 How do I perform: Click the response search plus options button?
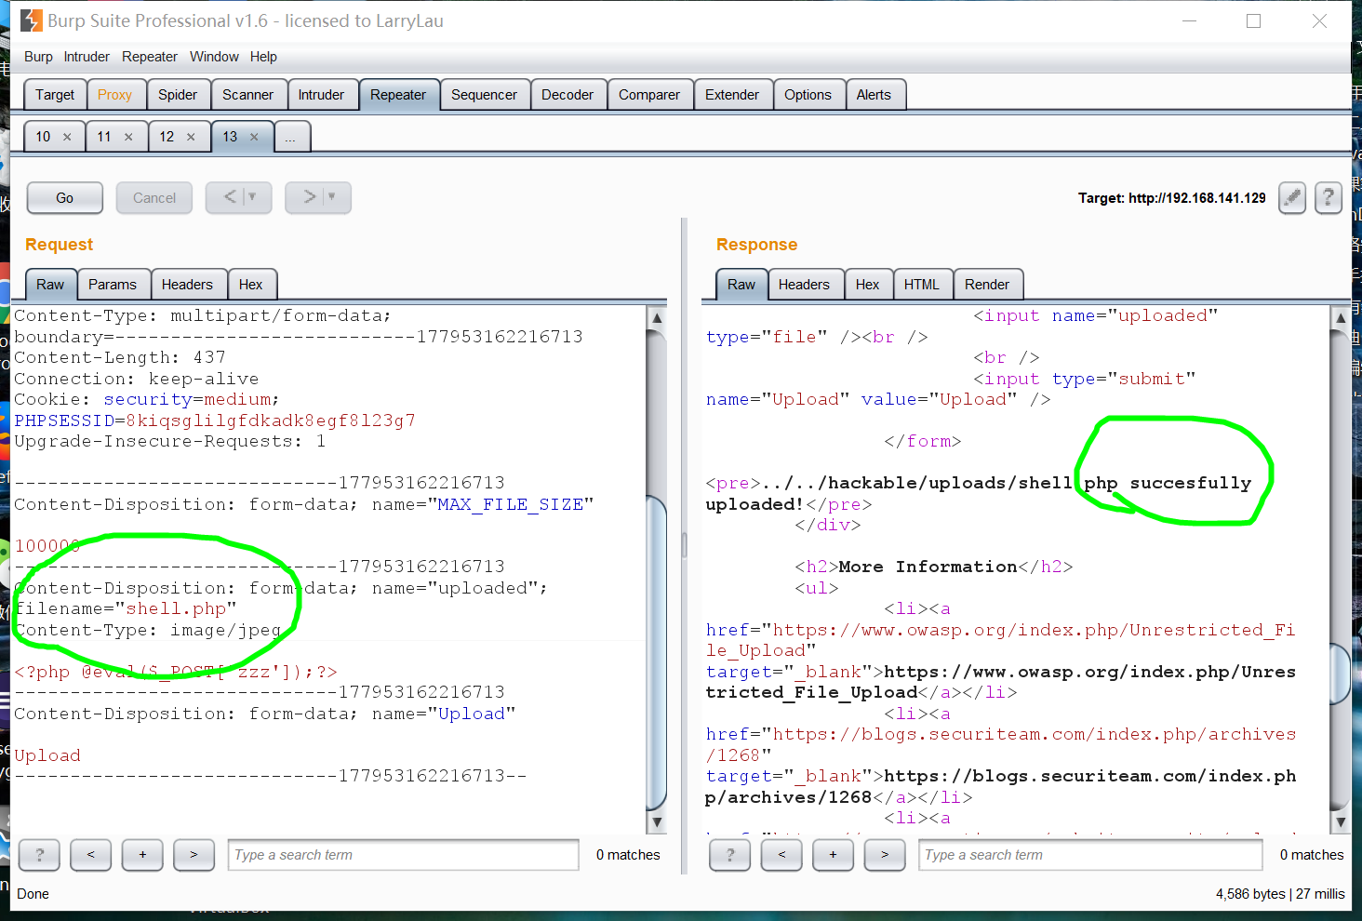click(x=833, y=854)
